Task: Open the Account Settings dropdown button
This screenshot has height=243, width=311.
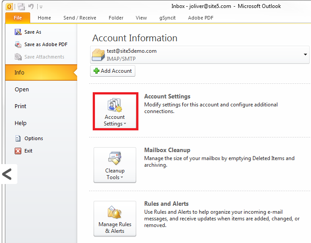Action: click(114, 111)
